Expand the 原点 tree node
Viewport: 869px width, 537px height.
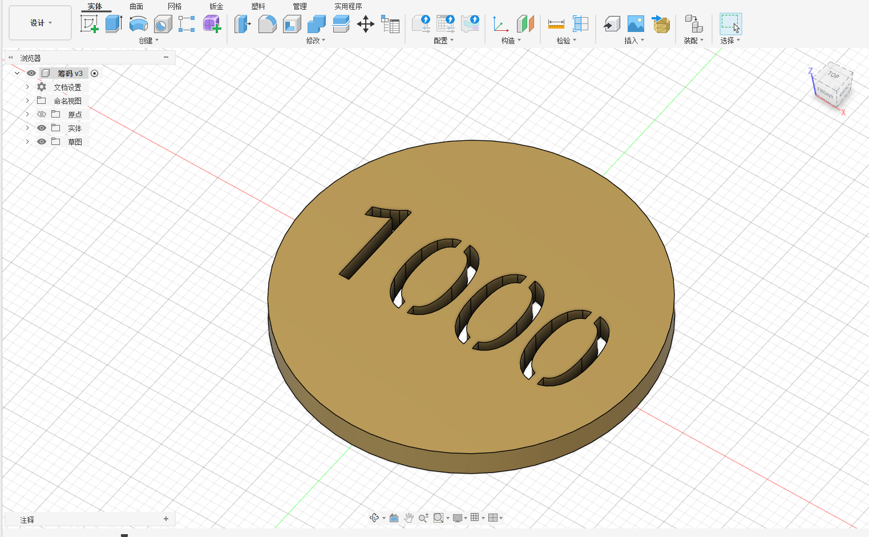27,114
